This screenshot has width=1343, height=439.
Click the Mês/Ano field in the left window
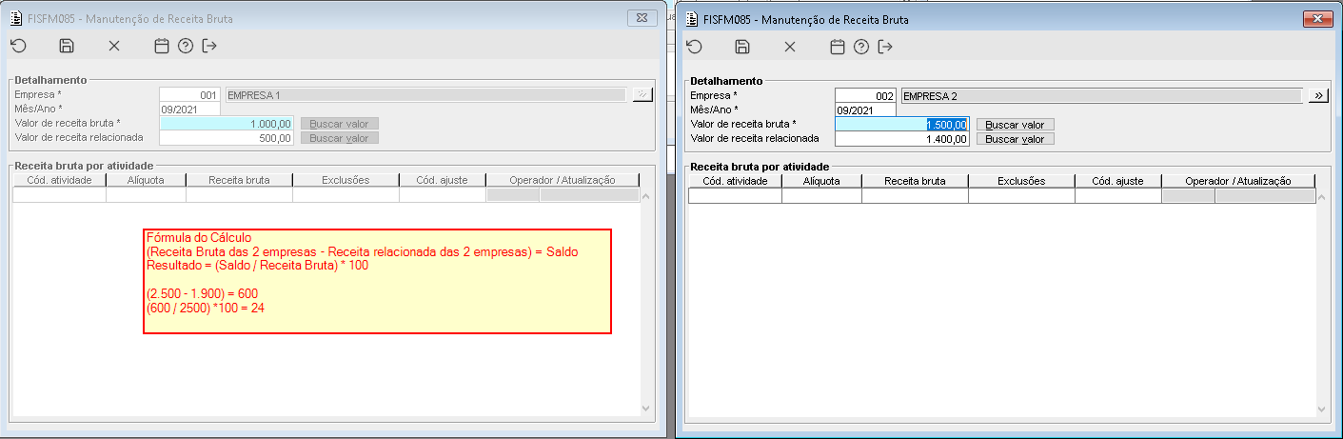pyautogui.click(x=190, y=109)
